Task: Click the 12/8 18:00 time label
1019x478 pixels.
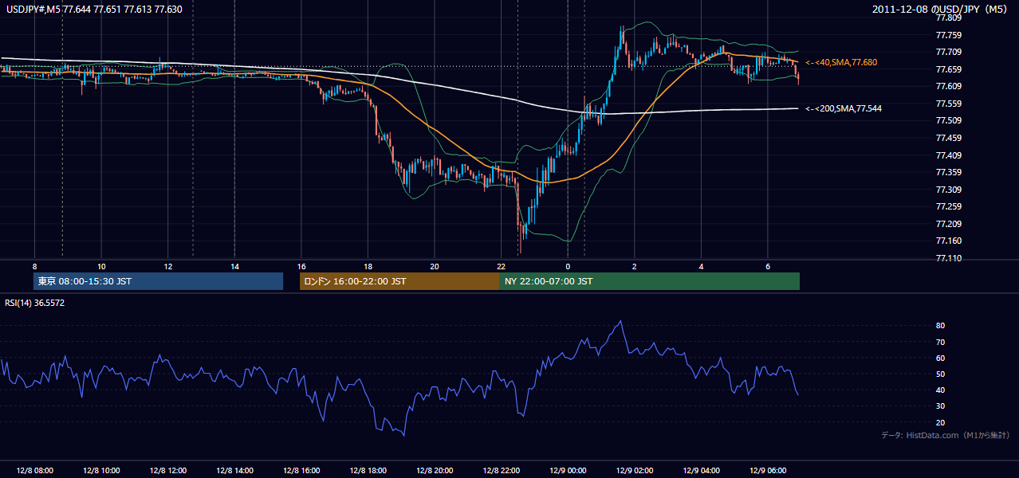Action: coord(368,471)
